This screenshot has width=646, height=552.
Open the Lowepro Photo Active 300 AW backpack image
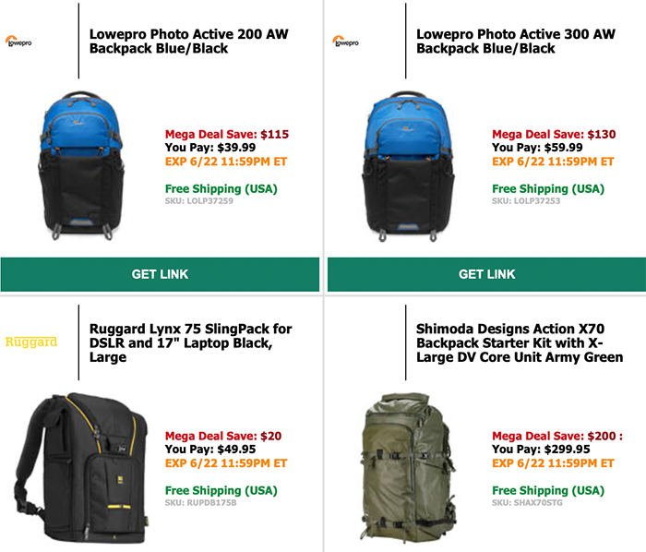tap(408, 165)
